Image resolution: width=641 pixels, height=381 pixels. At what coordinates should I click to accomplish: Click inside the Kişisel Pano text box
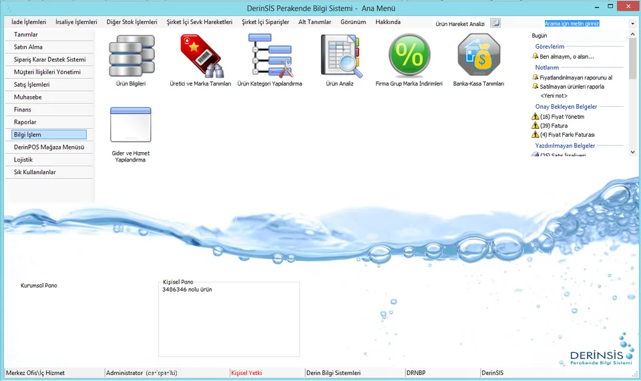pyautogui.click(x=229, y=321)
